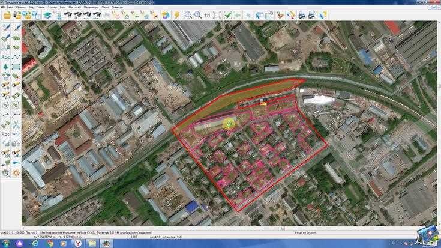Viewport: 441px width, 248px height.
Task: Open the Файл menu
Action: 11,7
